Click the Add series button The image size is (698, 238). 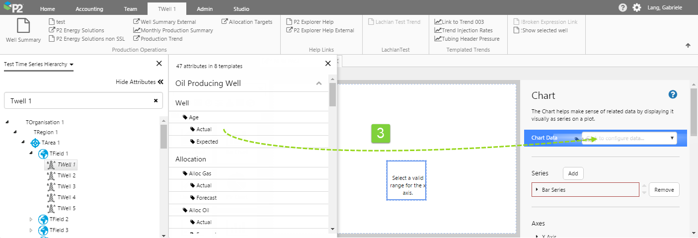point(573,173)
